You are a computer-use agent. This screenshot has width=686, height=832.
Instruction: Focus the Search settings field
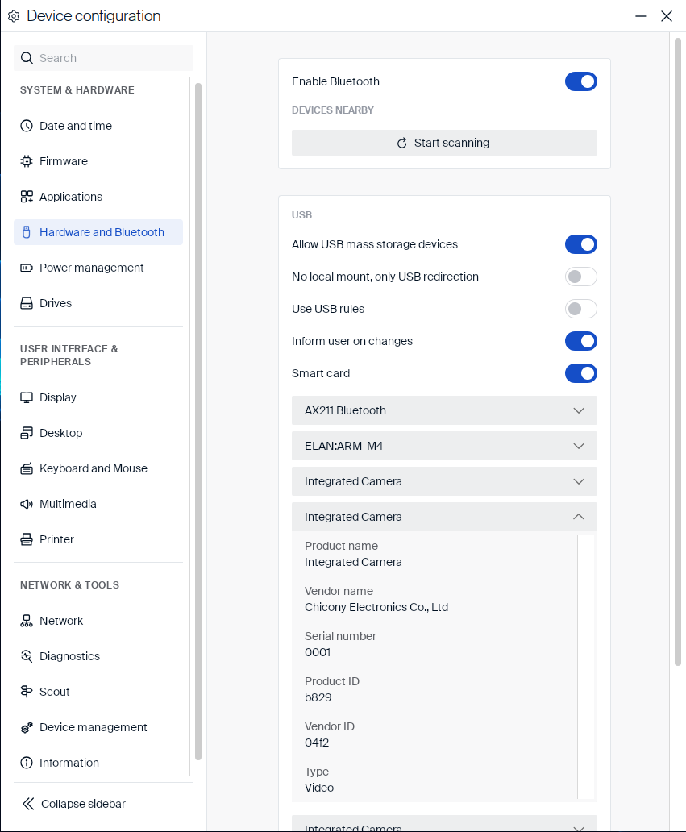[x=103, y=58]
